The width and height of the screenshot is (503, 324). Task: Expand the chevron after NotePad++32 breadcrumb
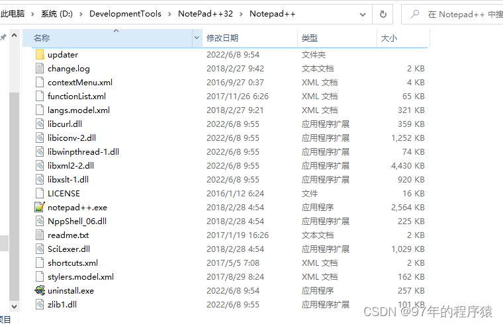241,14
